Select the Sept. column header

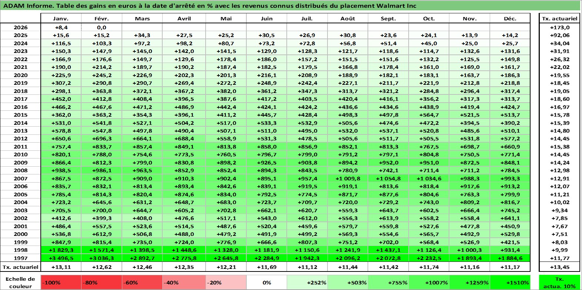388,19
